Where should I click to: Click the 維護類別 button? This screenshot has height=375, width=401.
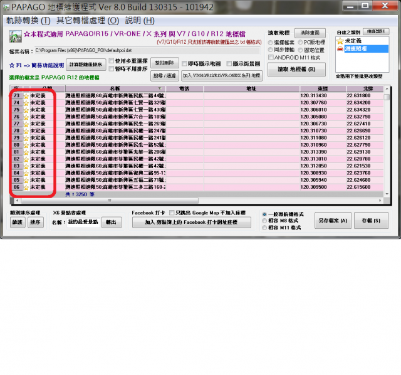[376, 31]
